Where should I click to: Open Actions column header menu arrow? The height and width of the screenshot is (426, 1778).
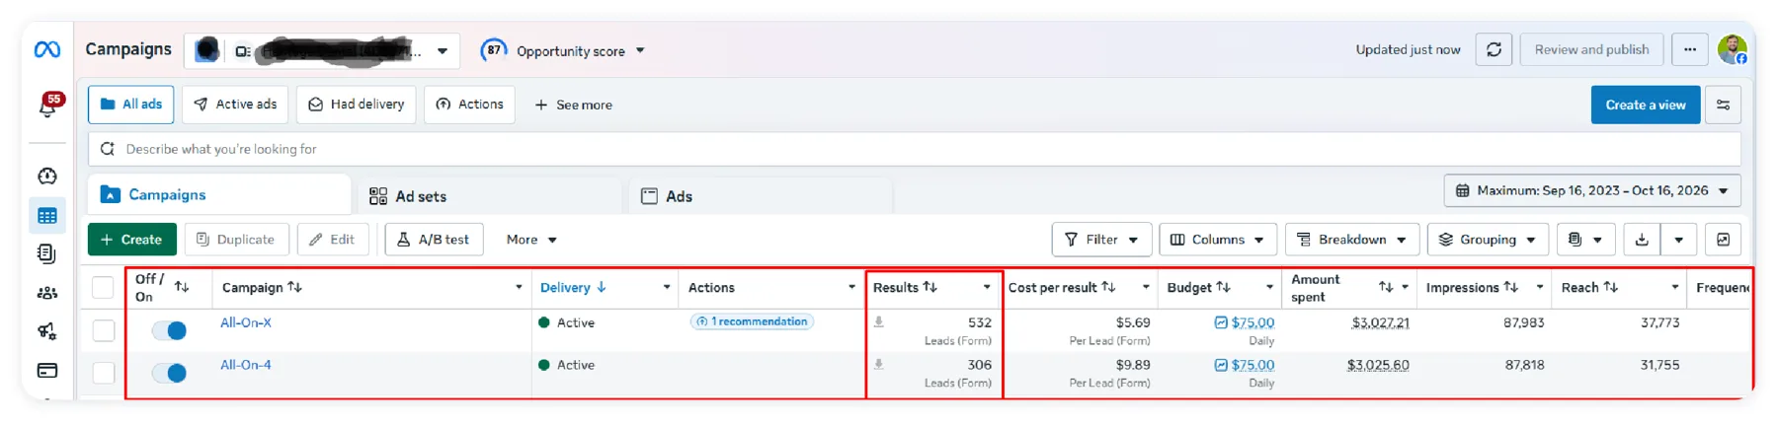pos(851,287)
